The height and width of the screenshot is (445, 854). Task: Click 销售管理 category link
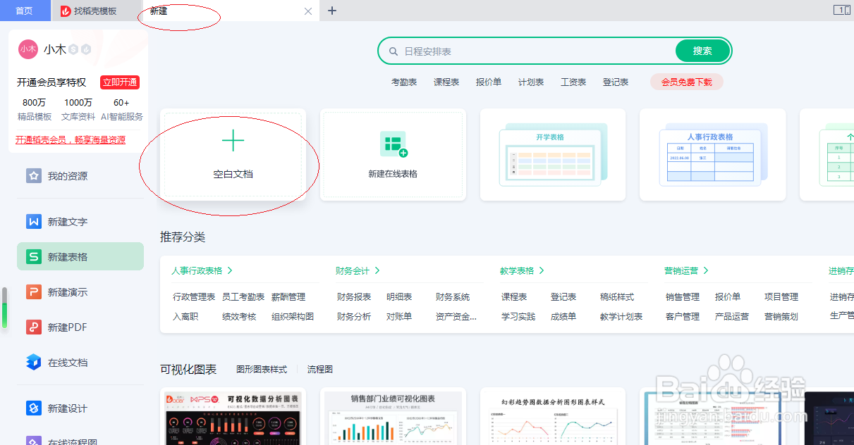tap(683, 297)
